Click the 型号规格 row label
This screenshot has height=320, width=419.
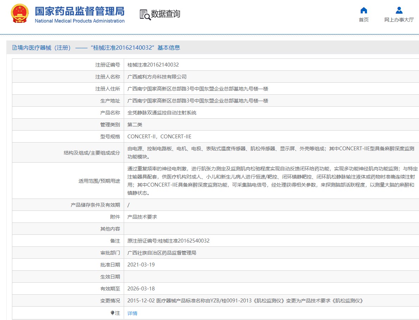[x=110, y=137]
